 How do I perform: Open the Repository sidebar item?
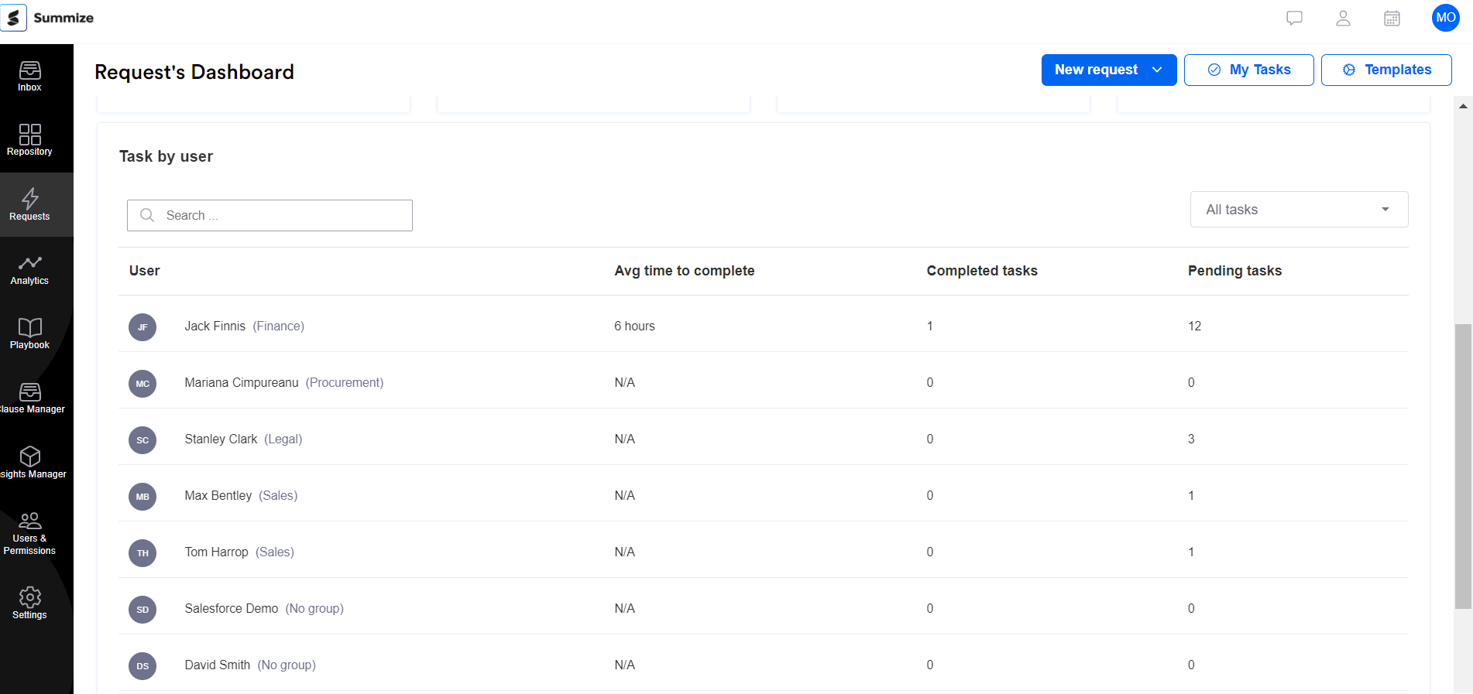[x=29, y=140]
